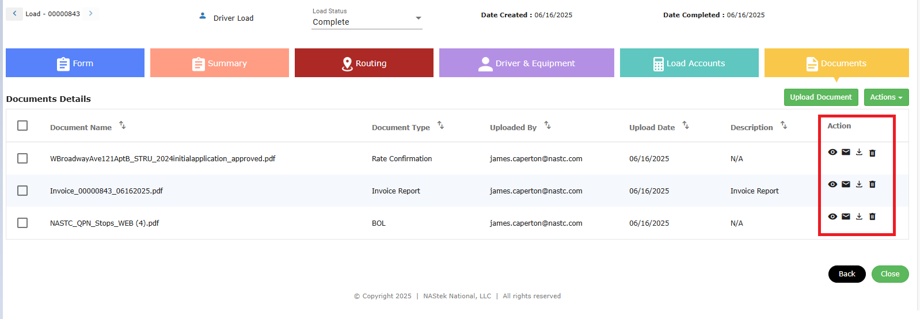
Task: Download the BOL document
Action: point(859,217)
